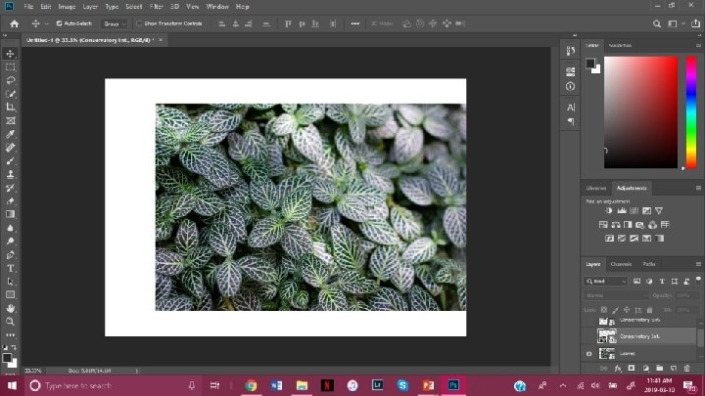Image resolution: width=705 pixels, height=396 pixels.
Task: Select the Zoom tool in toolbar
Action: point(10,322)
